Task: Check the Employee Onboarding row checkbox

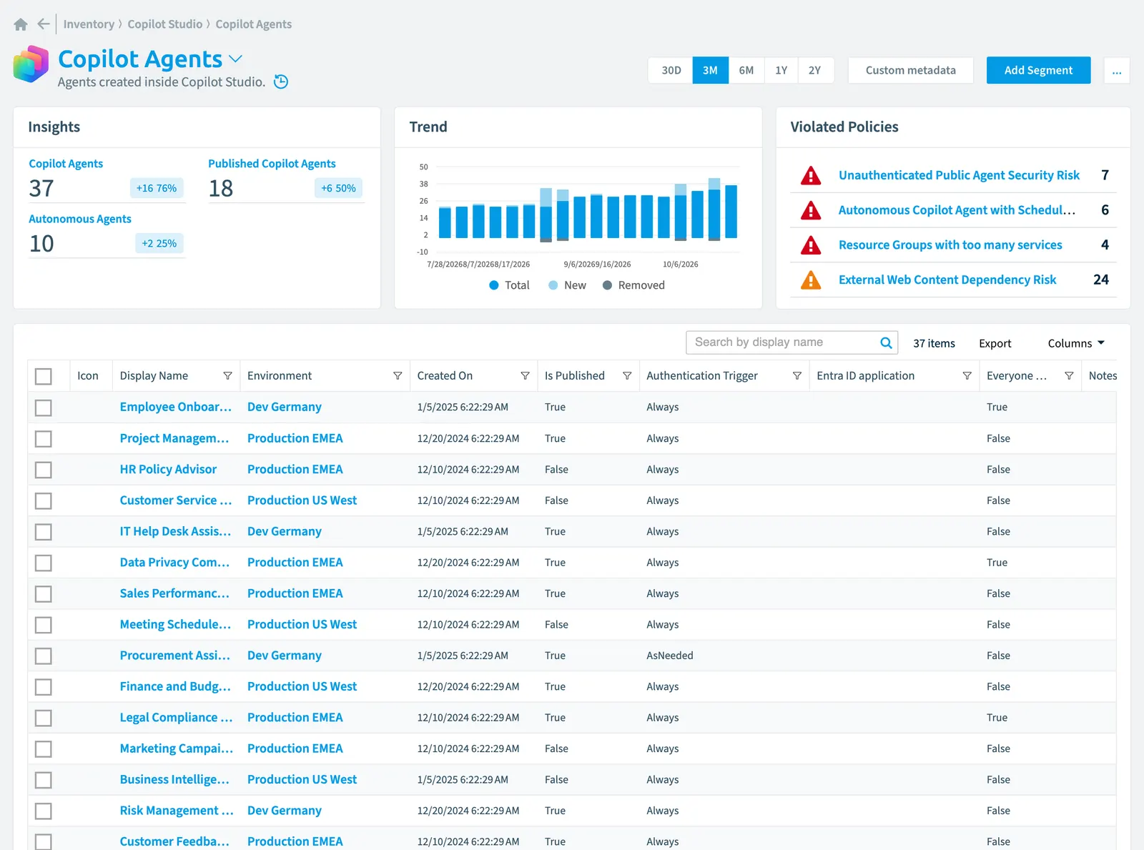Action: click(x=44, y=407)
